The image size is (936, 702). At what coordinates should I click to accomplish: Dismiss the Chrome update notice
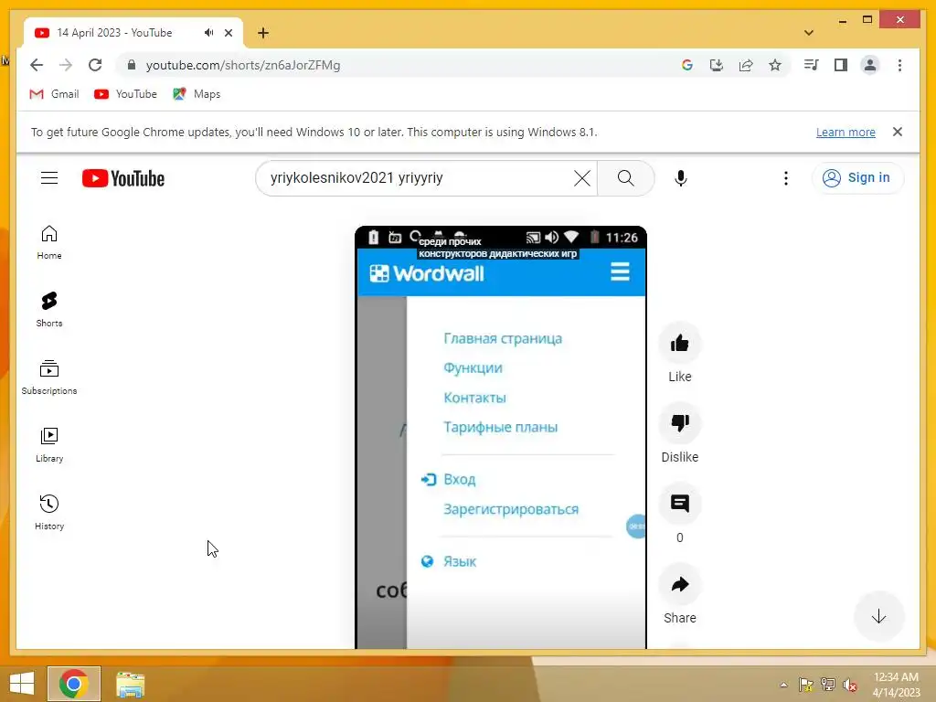[898, 132]
